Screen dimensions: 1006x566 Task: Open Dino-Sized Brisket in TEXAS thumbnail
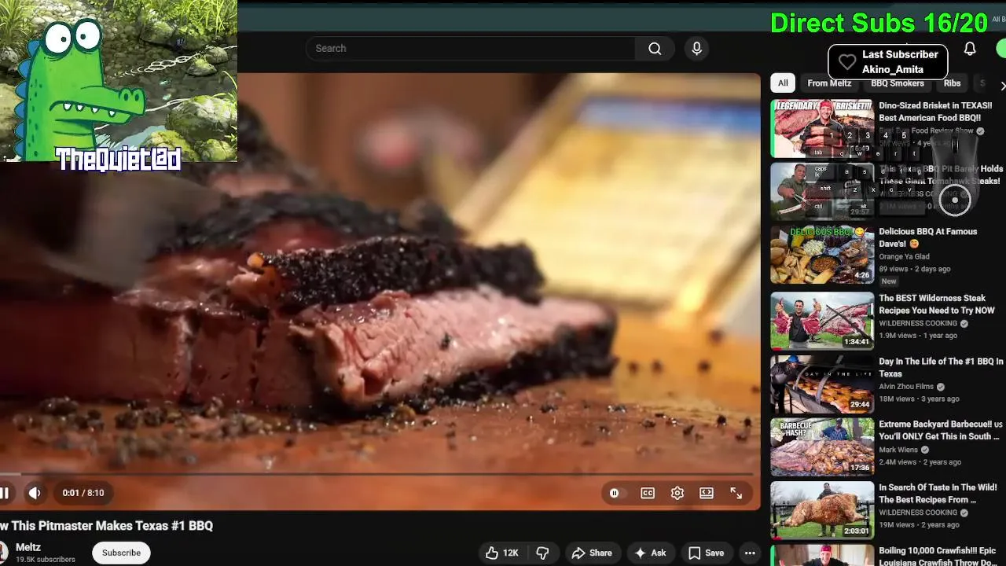822,129
